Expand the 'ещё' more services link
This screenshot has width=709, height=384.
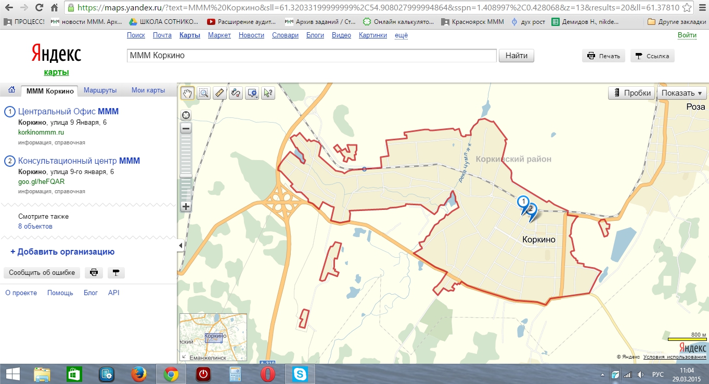pos(402,35)
